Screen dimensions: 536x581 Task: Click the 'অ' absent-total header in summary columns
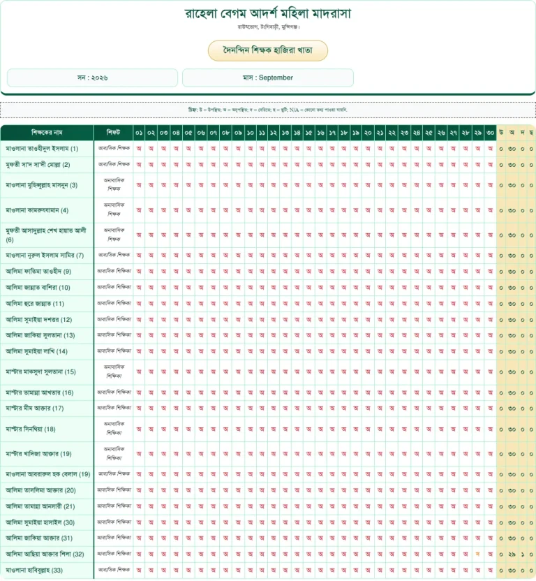click(x=512, y=132)
